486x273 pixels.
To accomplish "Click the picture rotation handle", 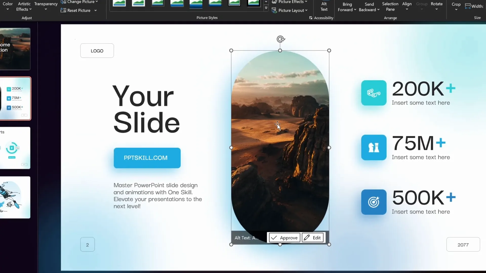I will pyautogui.click(x=280, y=39).
